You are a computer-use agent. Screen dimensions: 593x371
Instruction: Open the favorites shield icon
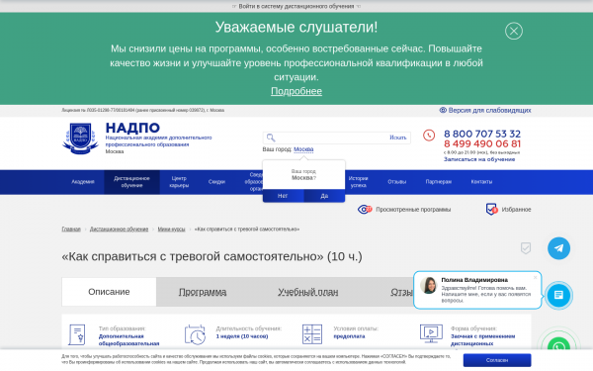pyautogui.click(x=491, y=209)
